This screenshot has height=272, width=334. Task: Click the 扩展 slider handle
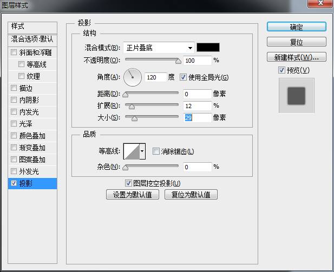pyautogui.click(x=132, y=107)
